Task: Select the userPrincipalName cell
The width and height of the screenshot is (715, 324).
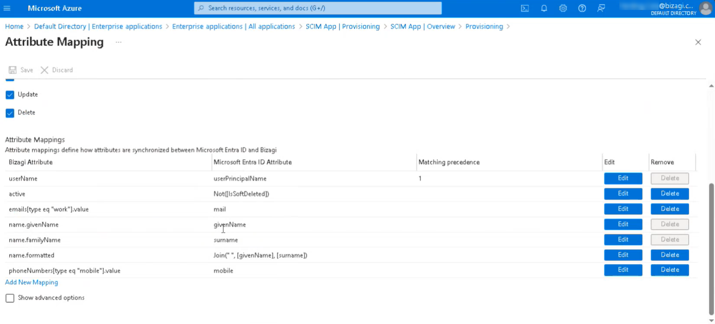Action: 240,179
